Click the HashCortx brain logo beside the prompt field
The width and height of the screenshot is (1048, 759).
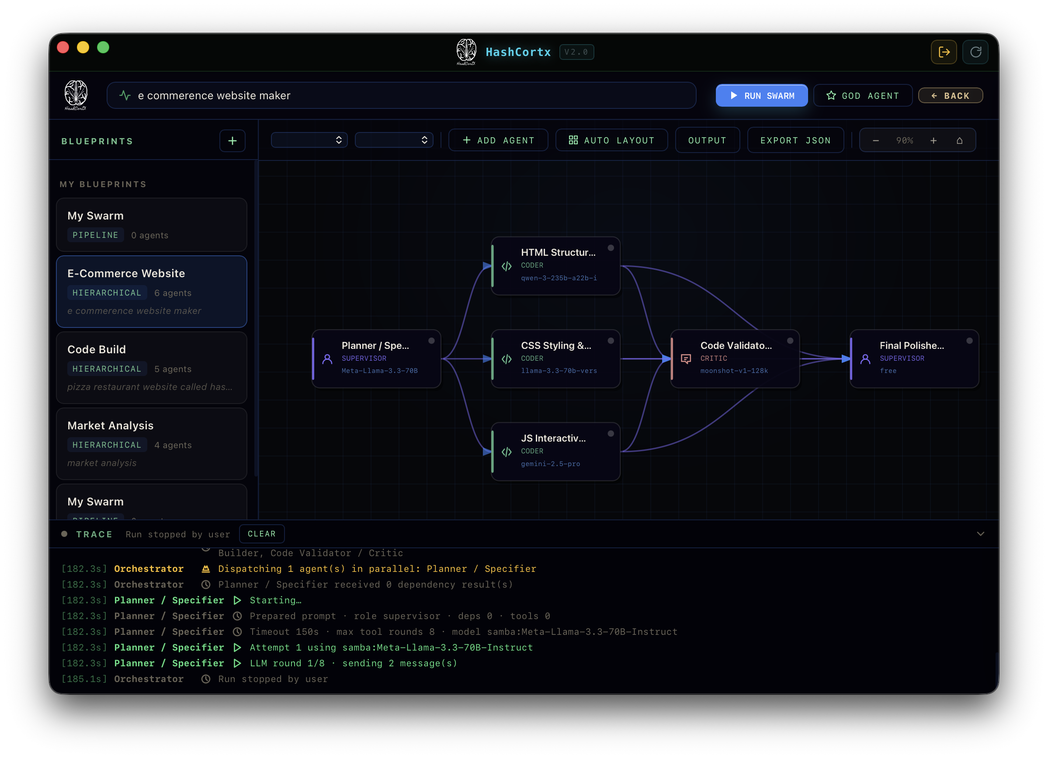(76, 95)
